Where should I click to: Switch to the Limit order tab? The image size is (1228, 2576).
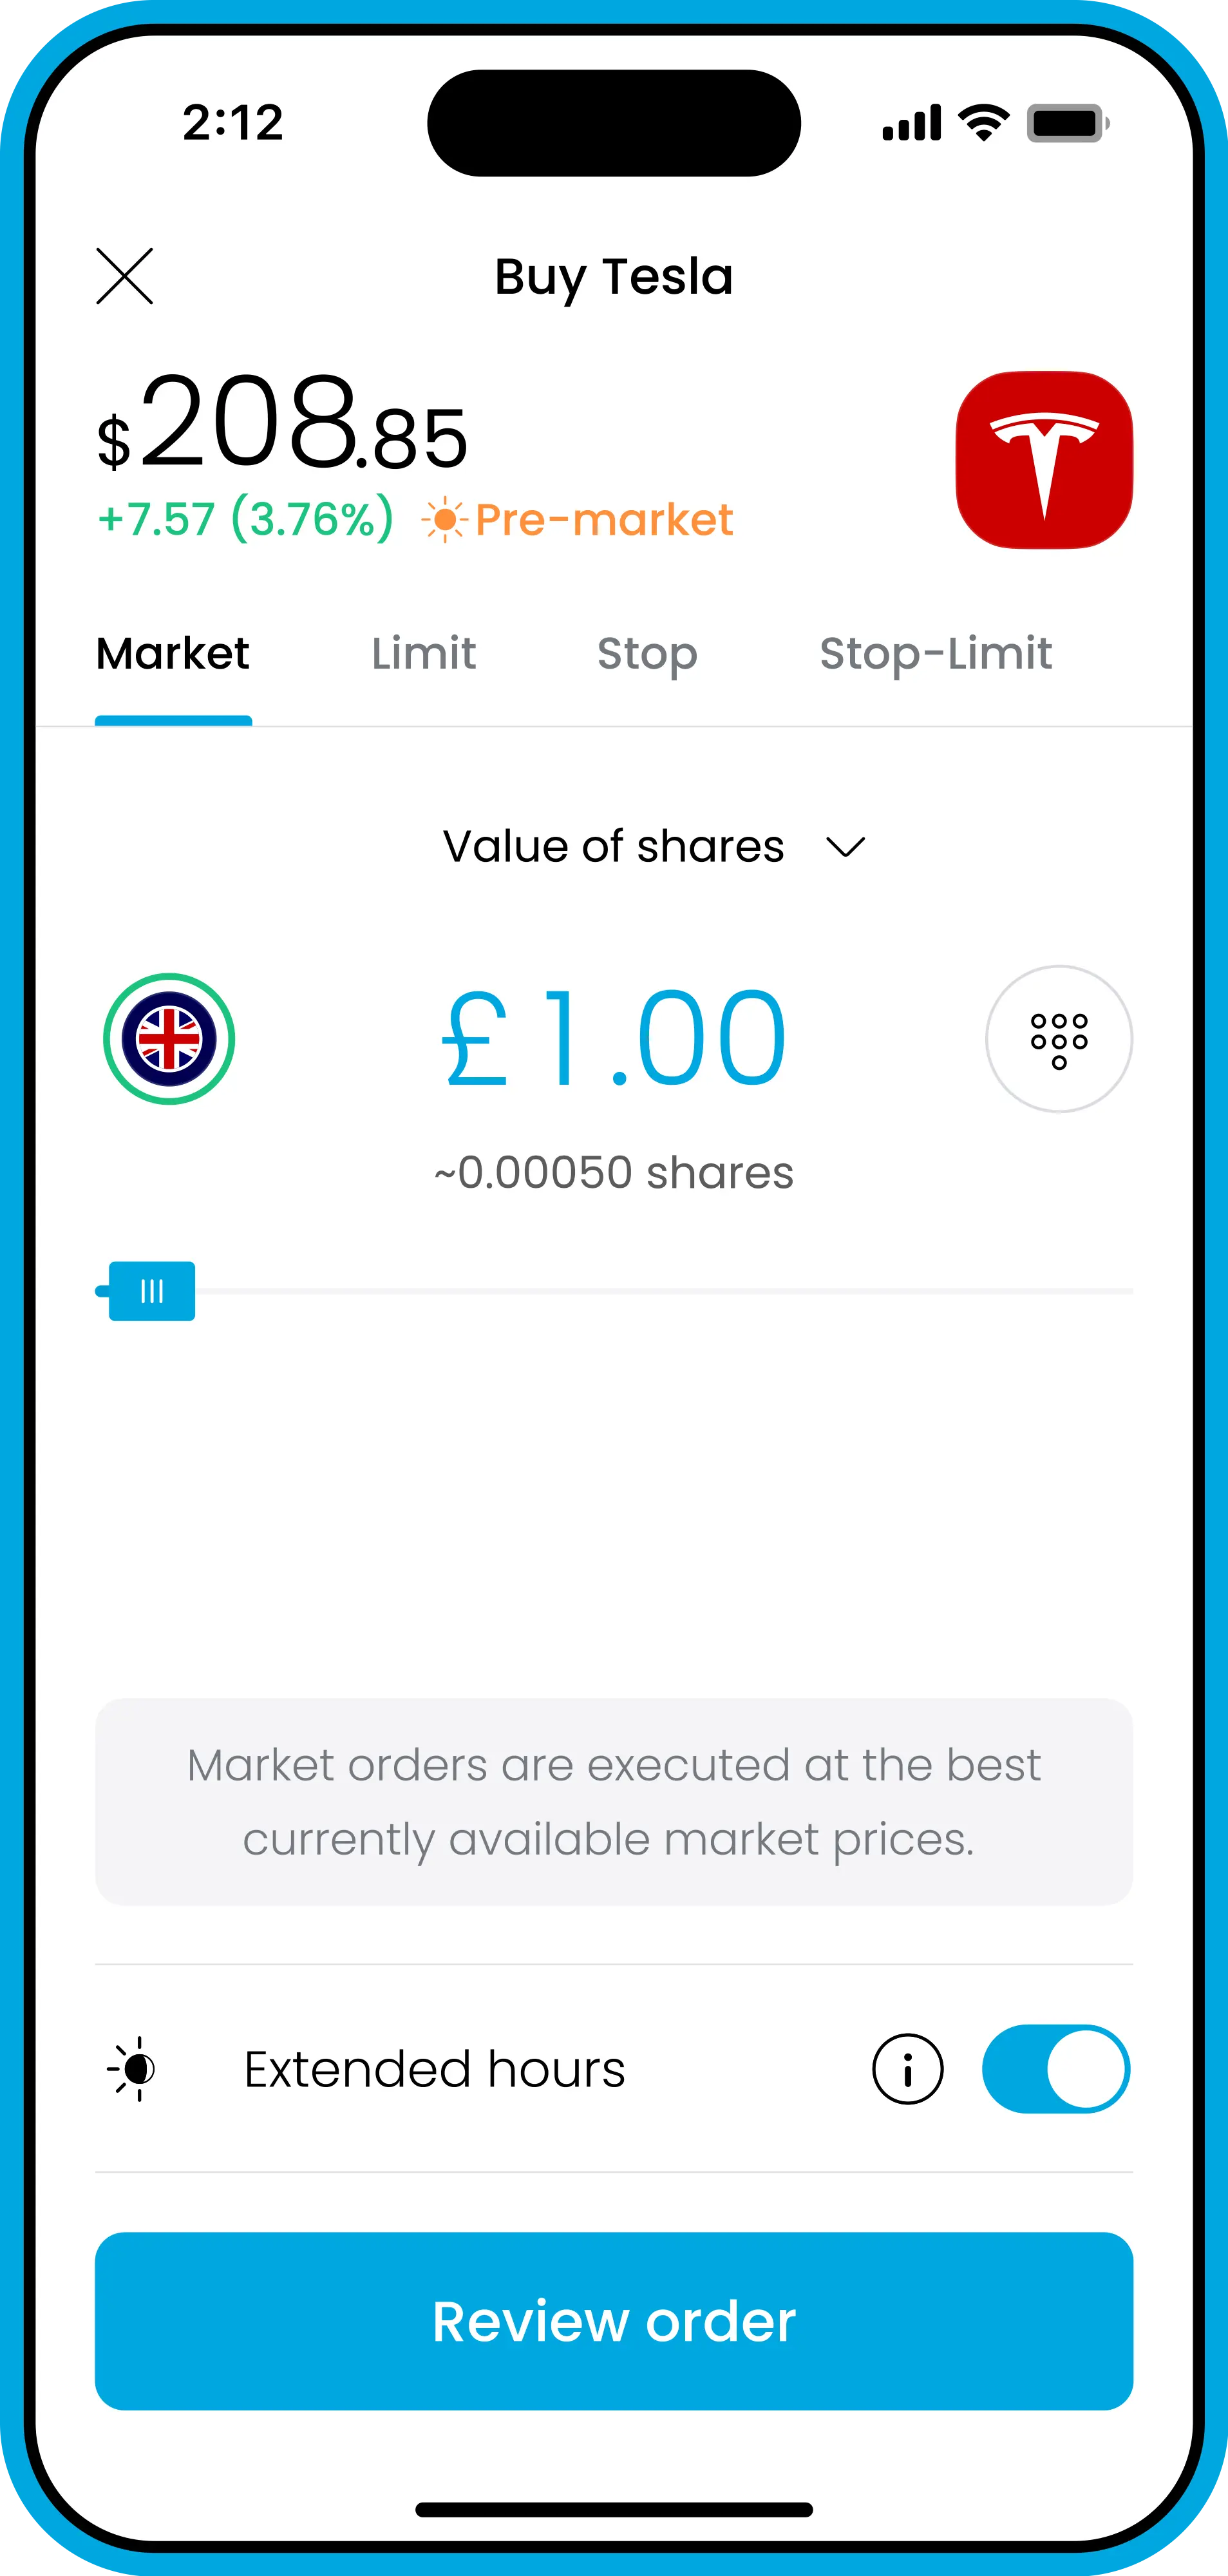pos(423,654)
